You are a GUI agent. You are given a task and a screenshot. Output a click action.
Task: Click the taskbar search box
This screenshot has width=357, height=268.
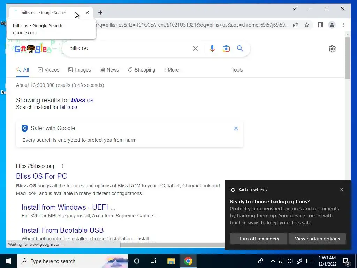point(73,261)
